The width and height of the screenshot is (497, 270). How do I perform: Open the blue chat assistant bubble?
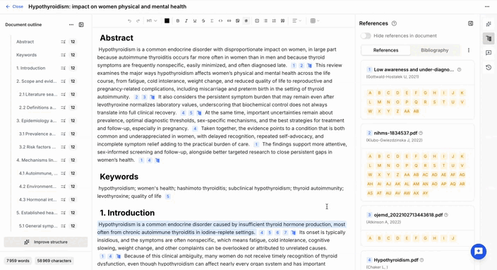pos(479,252)
